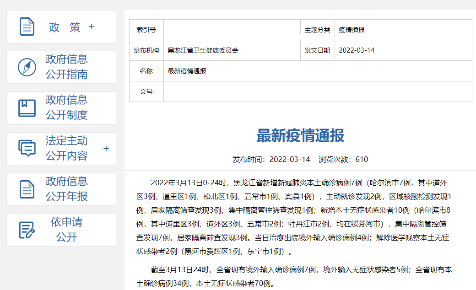Click the chat bubble icon for 法定主动公开内容
476x290 pixels.
(x=27, y=149)
